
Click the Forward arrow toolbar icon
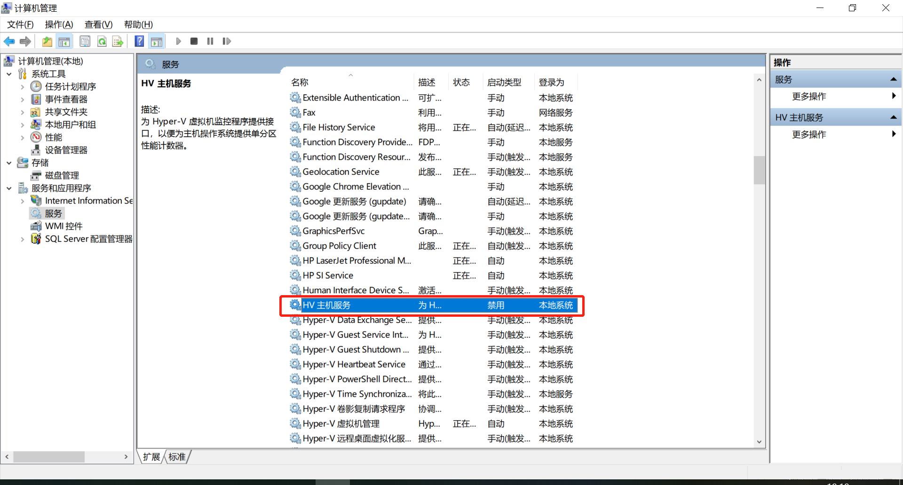(25, 41)
